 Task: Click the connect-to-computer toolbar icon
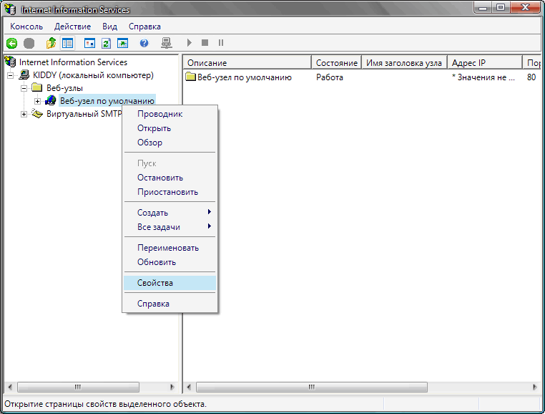pyautogui.click(x=167, y=43)
